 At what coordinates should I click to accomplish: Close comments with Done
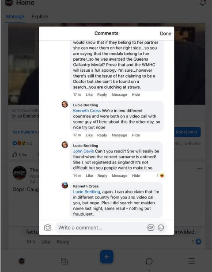pyautogui.click(x=166, y=34)
